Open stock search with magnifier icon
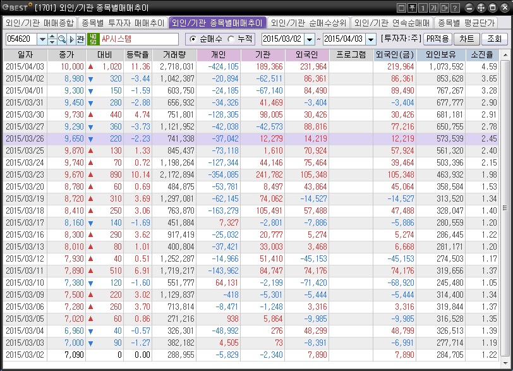This screenshot has width=513, height=371. click(62, 39)
